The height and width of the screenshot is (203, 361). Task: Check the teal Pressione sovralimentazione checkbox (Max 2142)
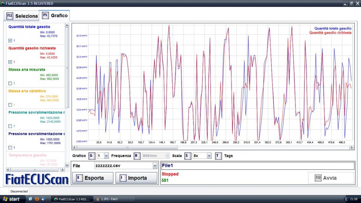10,126
